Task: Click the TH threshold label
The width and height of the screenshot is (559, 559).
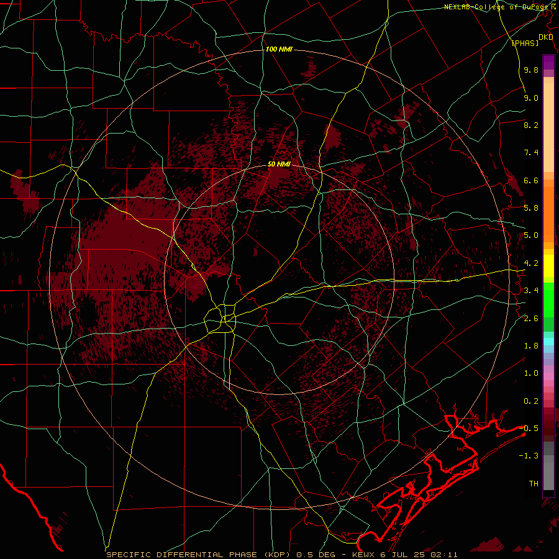Action: tap(534, 483)
